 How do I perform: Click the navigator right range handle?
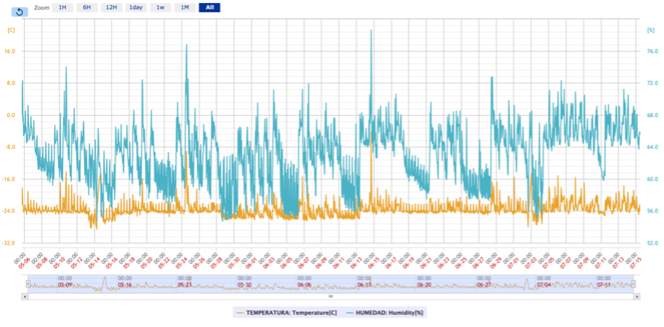click(x=634, y=284)
